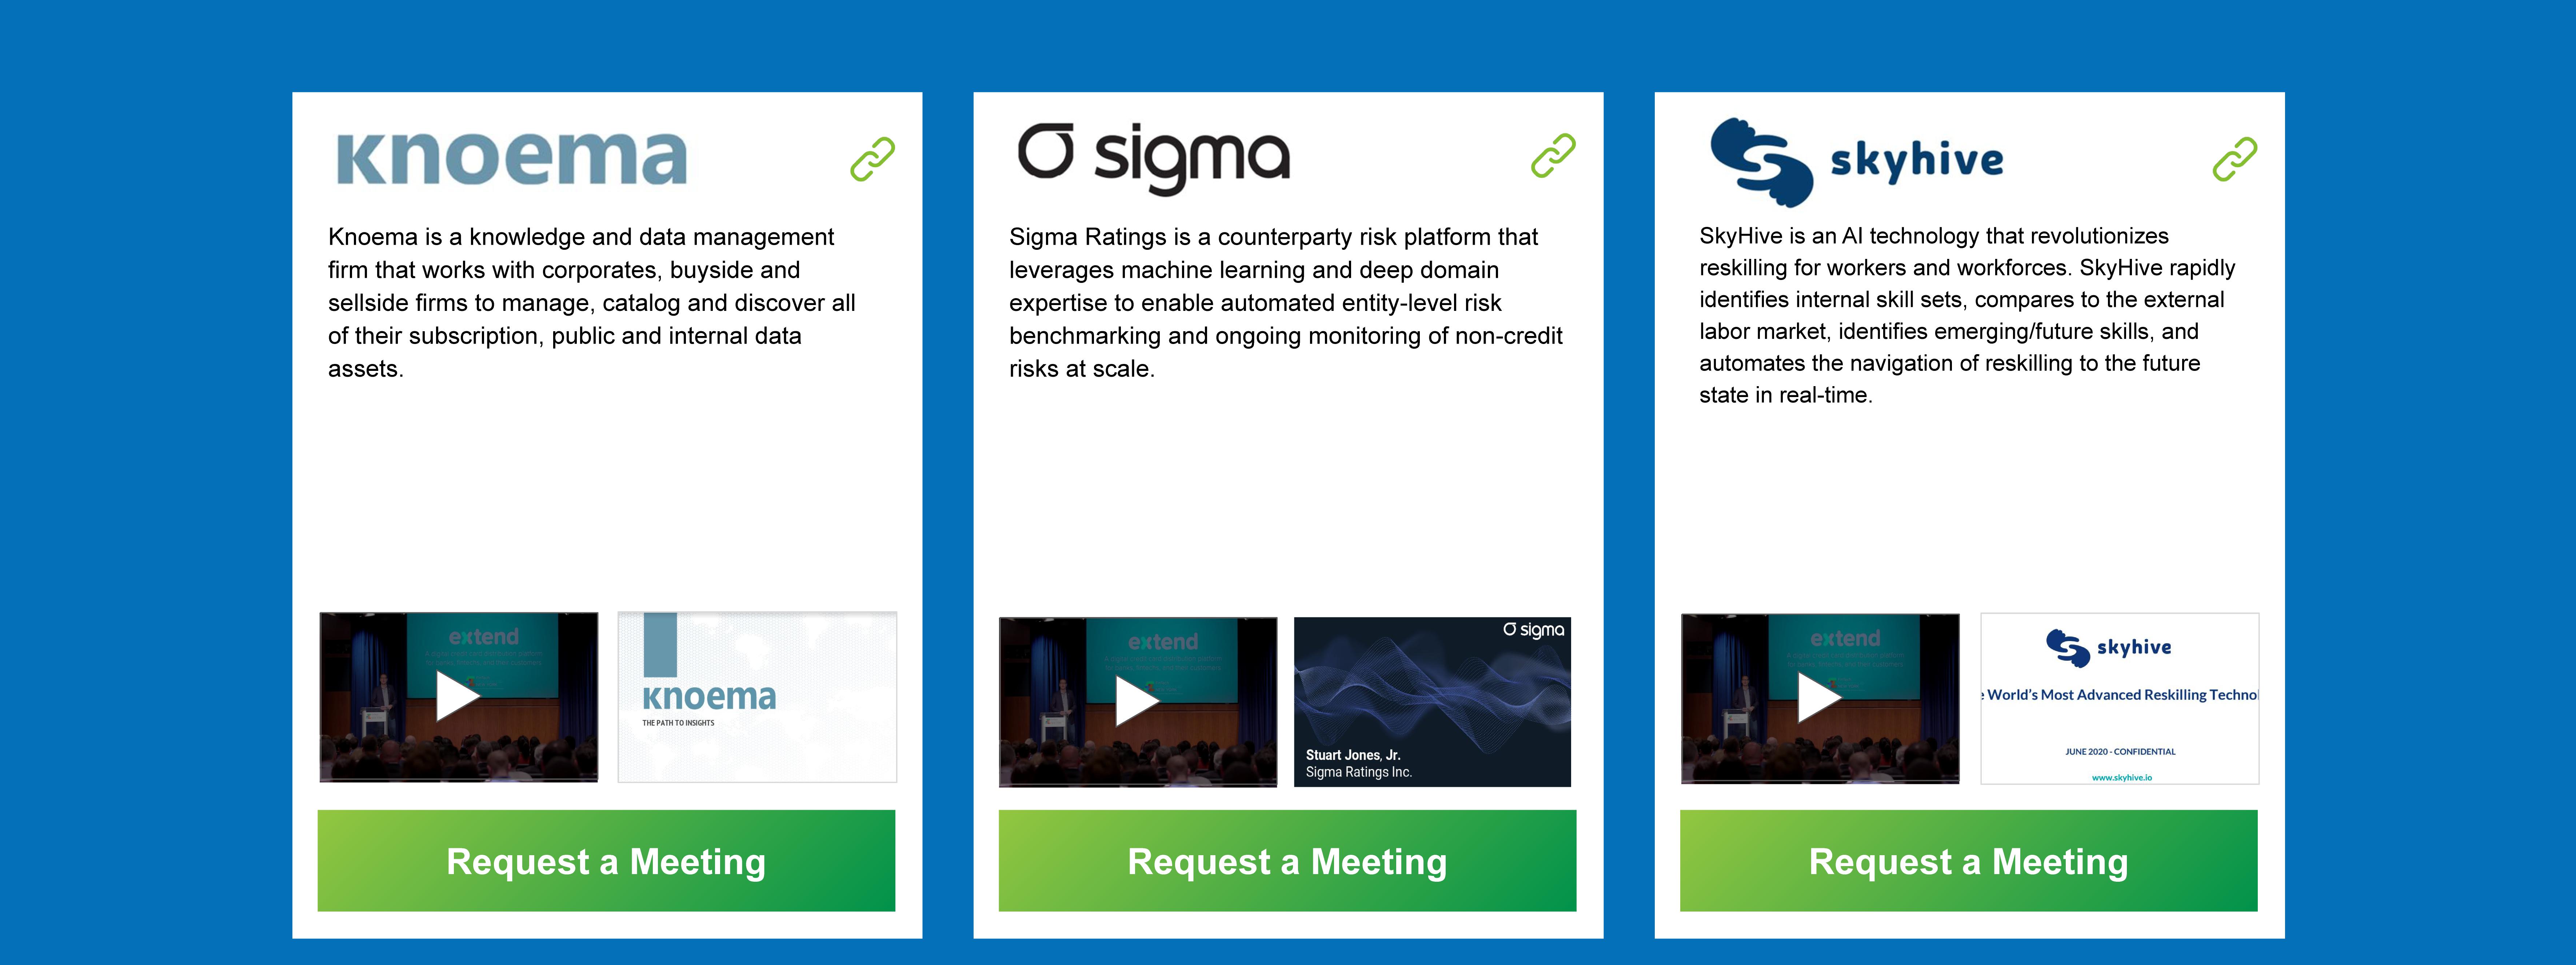Click the SkyHive description paragraph

[1967, 315]
